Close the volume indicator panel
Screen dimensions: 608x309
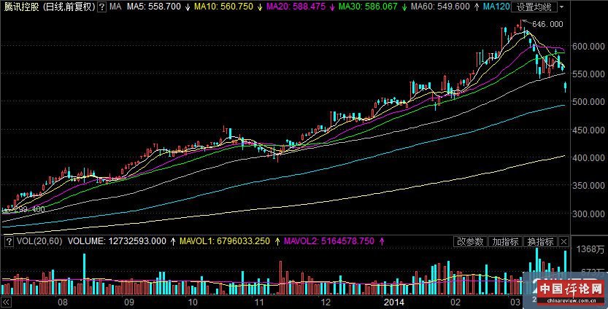[563, 242]
